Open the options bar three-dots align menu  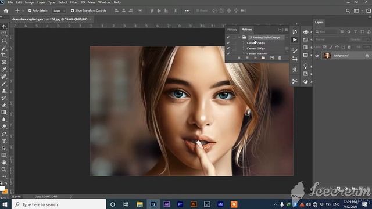pyautogui.click(x=187, y=10)
